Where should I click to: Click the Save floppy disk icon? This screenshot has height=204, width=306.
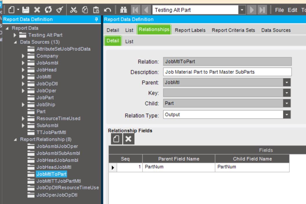click(x=26, y=10)
